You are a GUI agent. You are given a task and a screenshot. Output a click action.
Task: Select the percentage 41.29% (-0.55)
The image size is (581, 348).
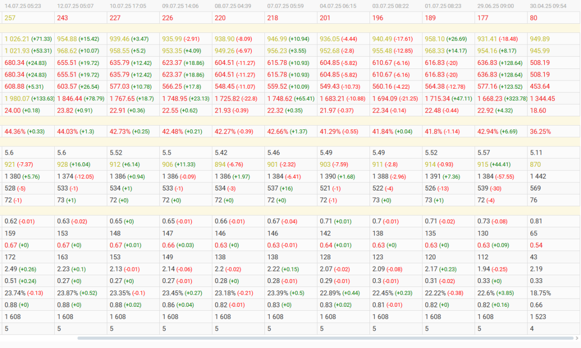tap(343, 131)
